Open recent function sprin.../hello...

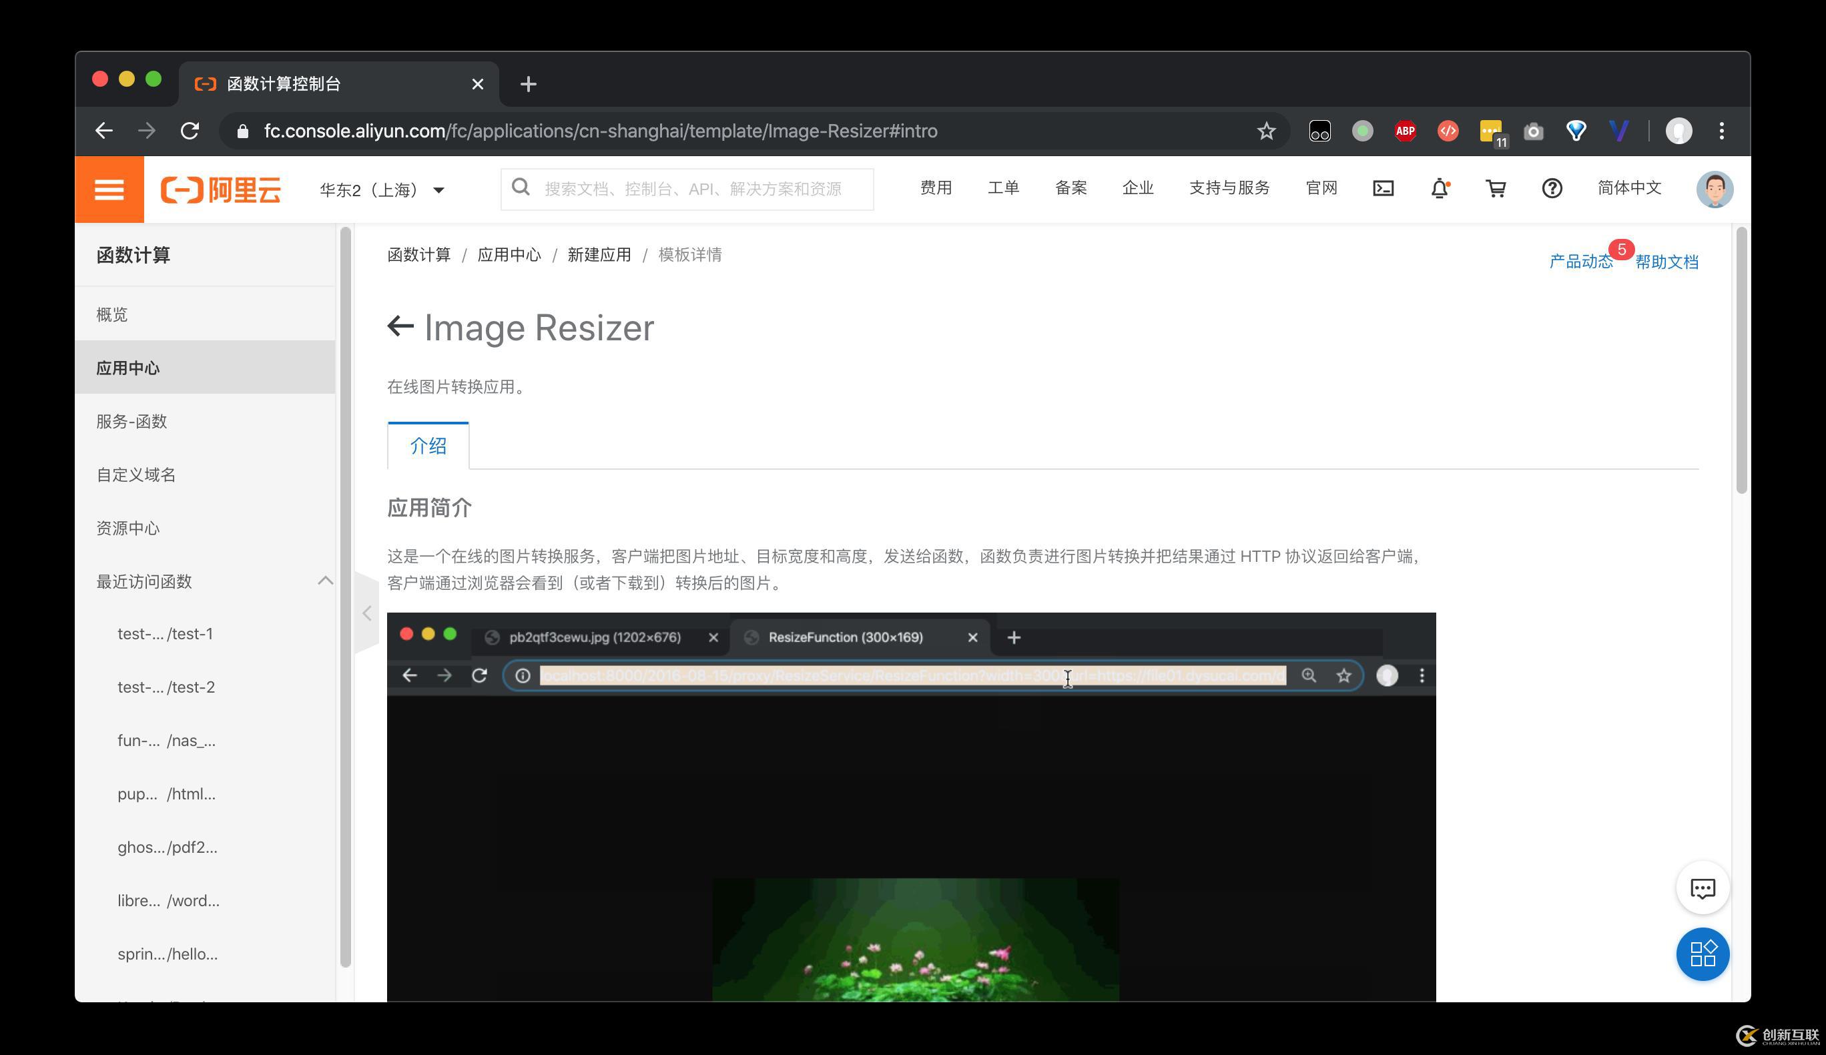pos(168,954)
